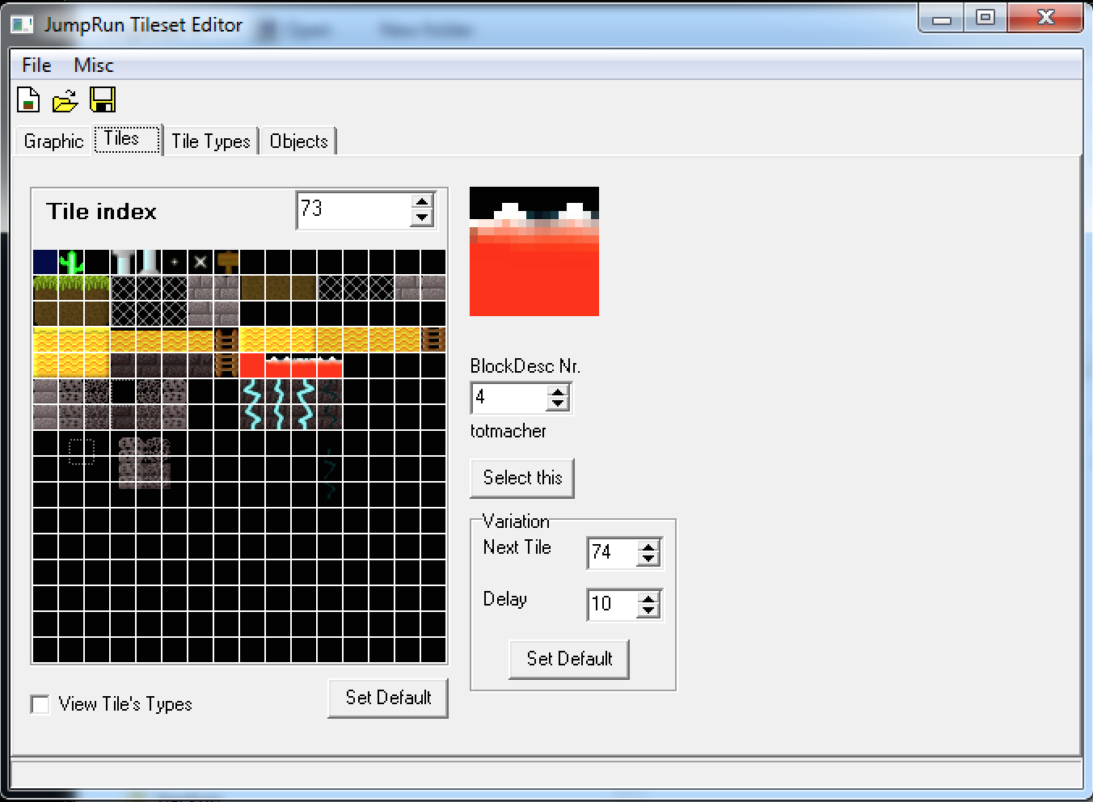This screenshot has height=802, width=1093.
Task: Click the large lava tile preview
Action: click(534, 251)
